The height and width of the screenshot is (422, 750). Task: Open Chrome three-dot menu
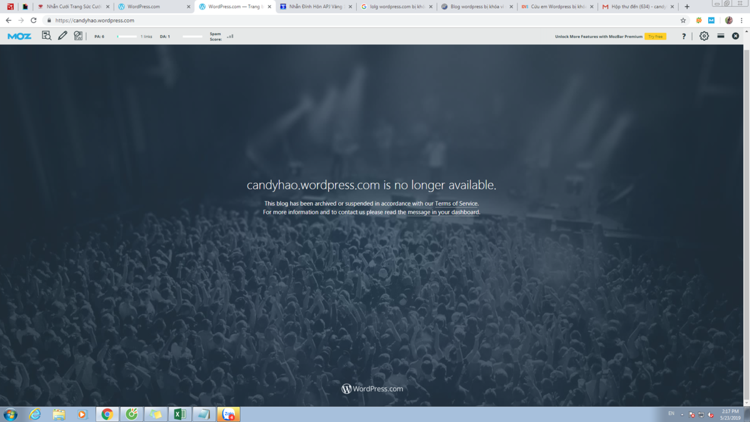click(x=741, y=21)
